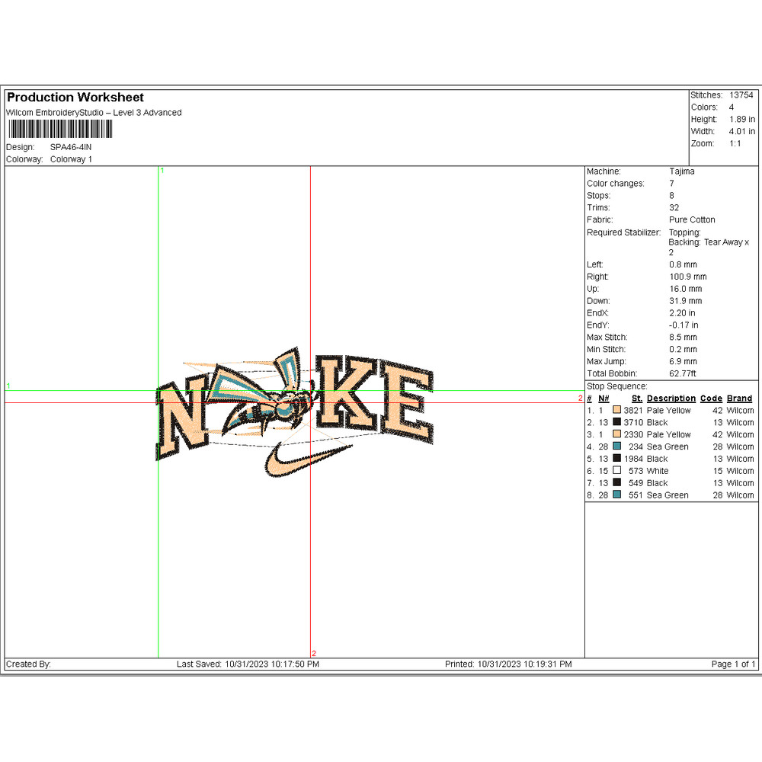Click the Sea Green swatch in stop 4
This screenshot has height=762, width=762.
(x=616, y=447)
